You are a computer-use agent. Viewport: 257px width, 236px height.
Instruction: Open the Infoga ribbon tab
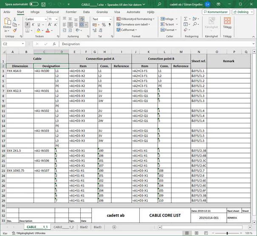35,12
